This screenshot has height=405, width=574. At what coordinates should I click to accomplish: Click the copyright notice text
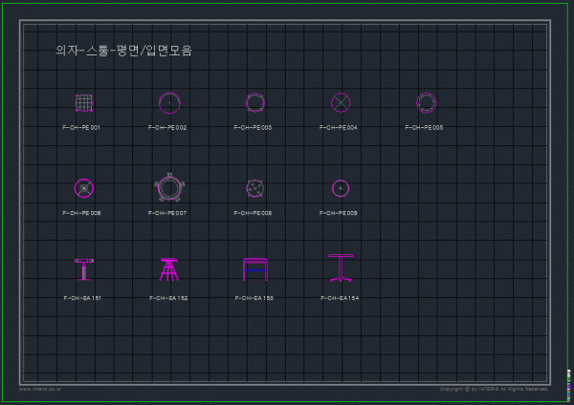(x=493, y=389)
